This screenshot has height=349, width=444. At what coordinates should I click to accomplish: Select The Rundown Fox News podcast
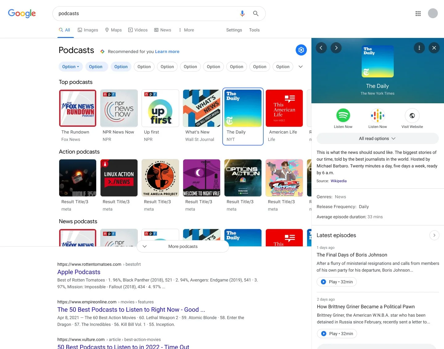coord(78,116)
